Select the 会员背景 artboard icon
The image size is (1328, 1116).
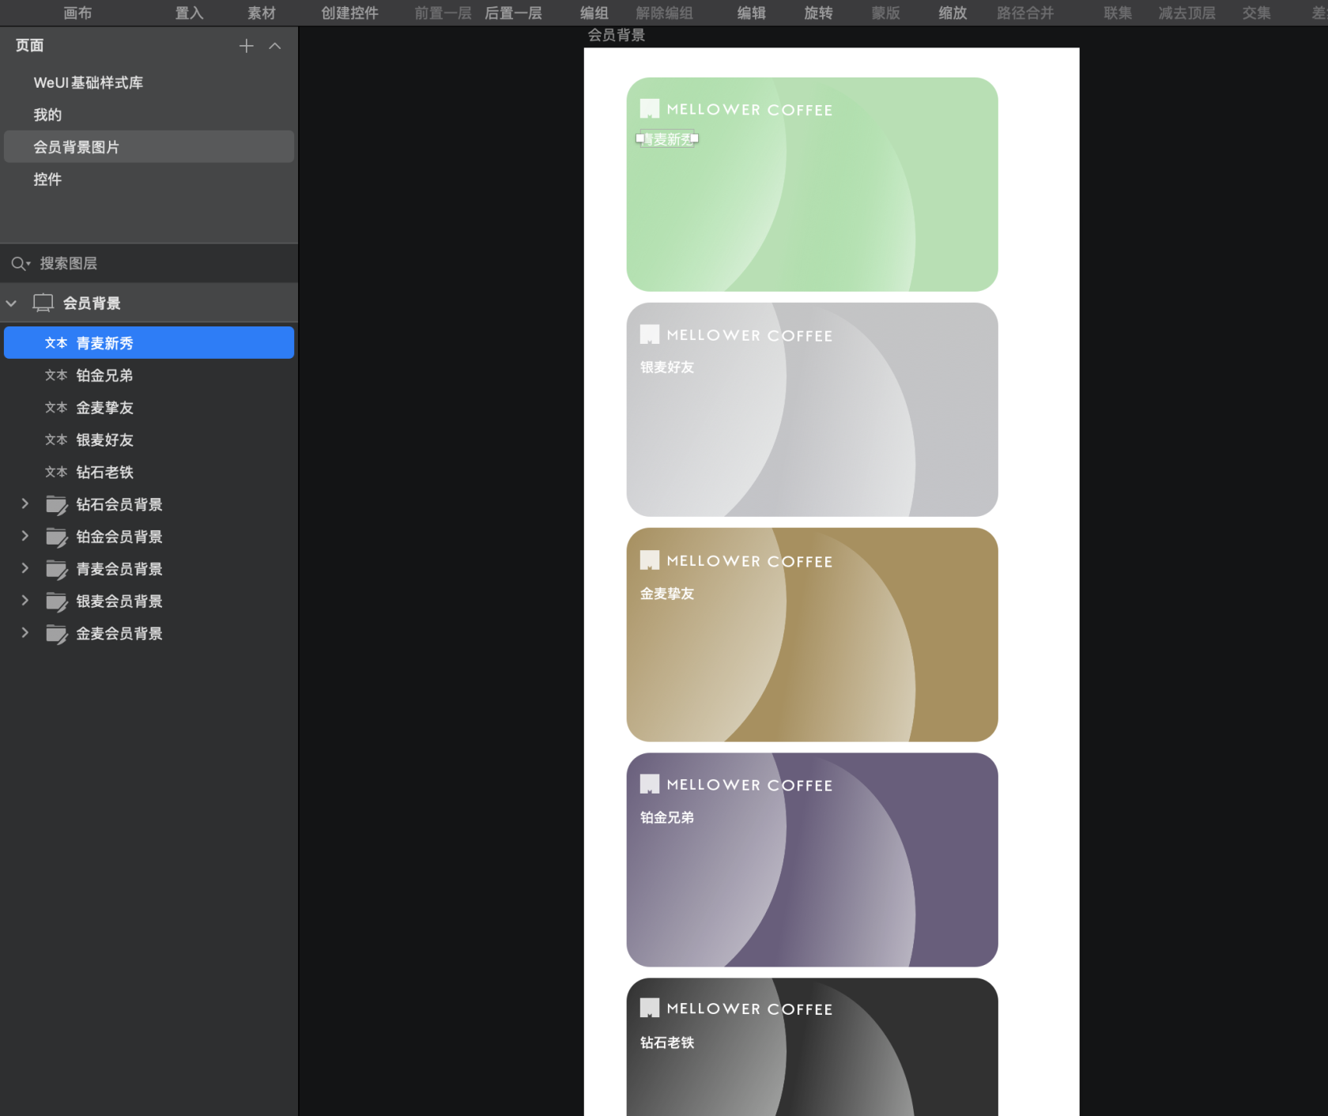pyautogui.click(x=43, y=304)
